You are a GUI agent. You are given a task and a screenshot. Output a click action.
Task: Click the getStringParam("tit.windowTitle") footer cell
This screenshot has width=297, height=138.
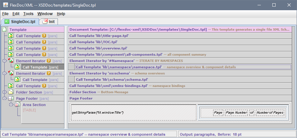tap(134, 113)
